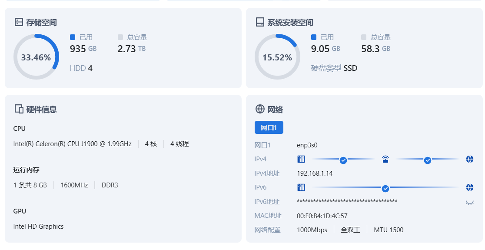485x250 pixels.
Task: Click the IPv6地址 label
Action: [267, 202]
